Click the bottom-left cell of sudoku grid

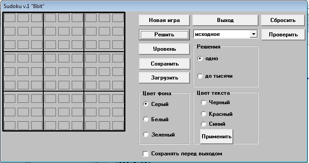[9, 126]
